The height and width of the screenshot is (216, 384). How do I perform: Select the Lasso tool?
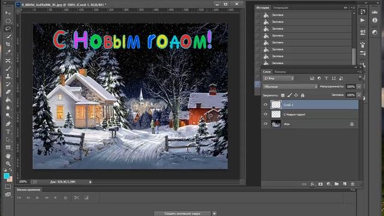(8, 29)
